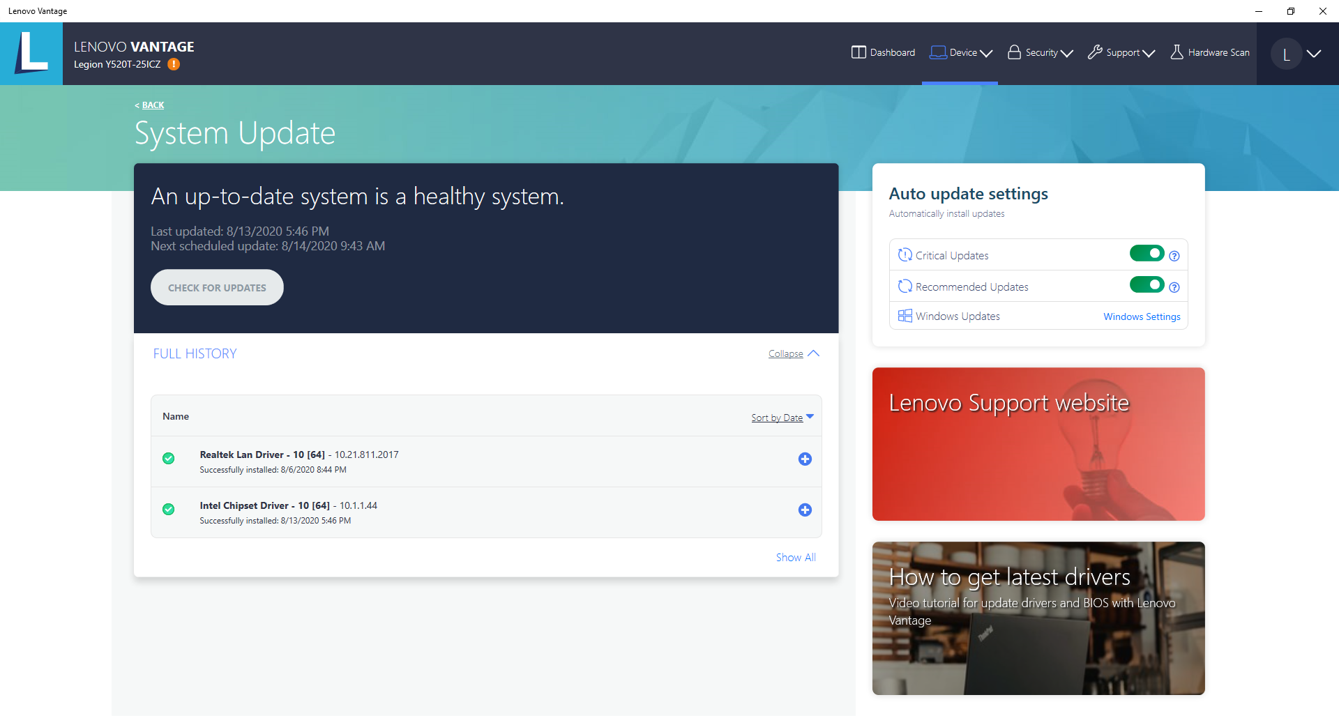Image resolution: width=1339 pixels, height=725 pixels.
Task: Open the Lenovo Support website card
Action: click(1038, 444)
